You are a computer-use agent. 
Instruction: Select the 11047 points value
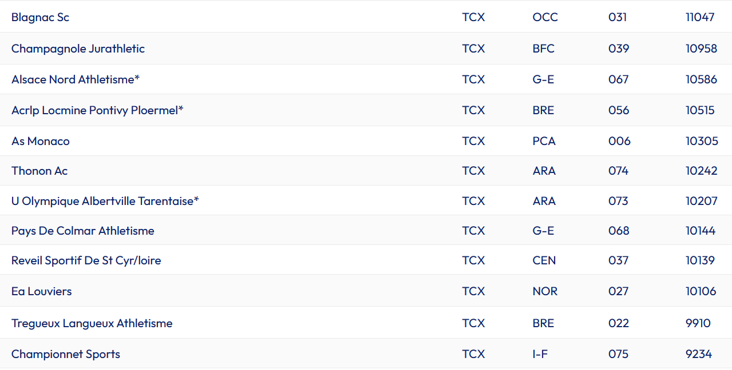[x=700, y=17]
